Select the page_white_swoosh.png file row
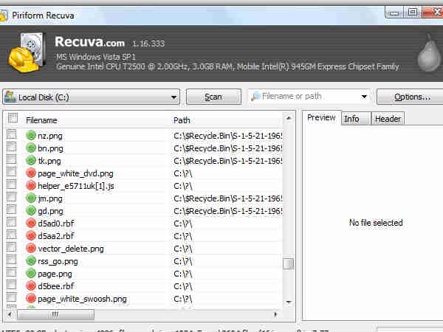The height and width of the screenshot is (332, 443). [144, 298]
